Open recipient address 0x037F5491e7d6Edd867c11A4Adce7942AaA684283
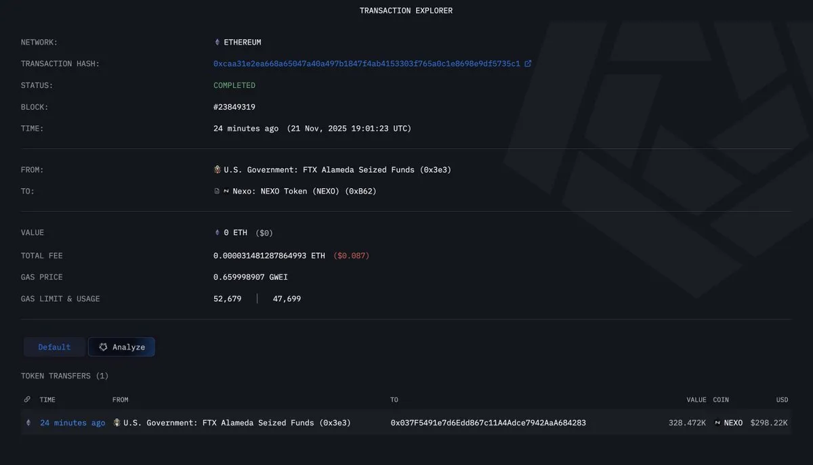The width and height of the screenshot is (813, 465). click(x=488, y=423)
